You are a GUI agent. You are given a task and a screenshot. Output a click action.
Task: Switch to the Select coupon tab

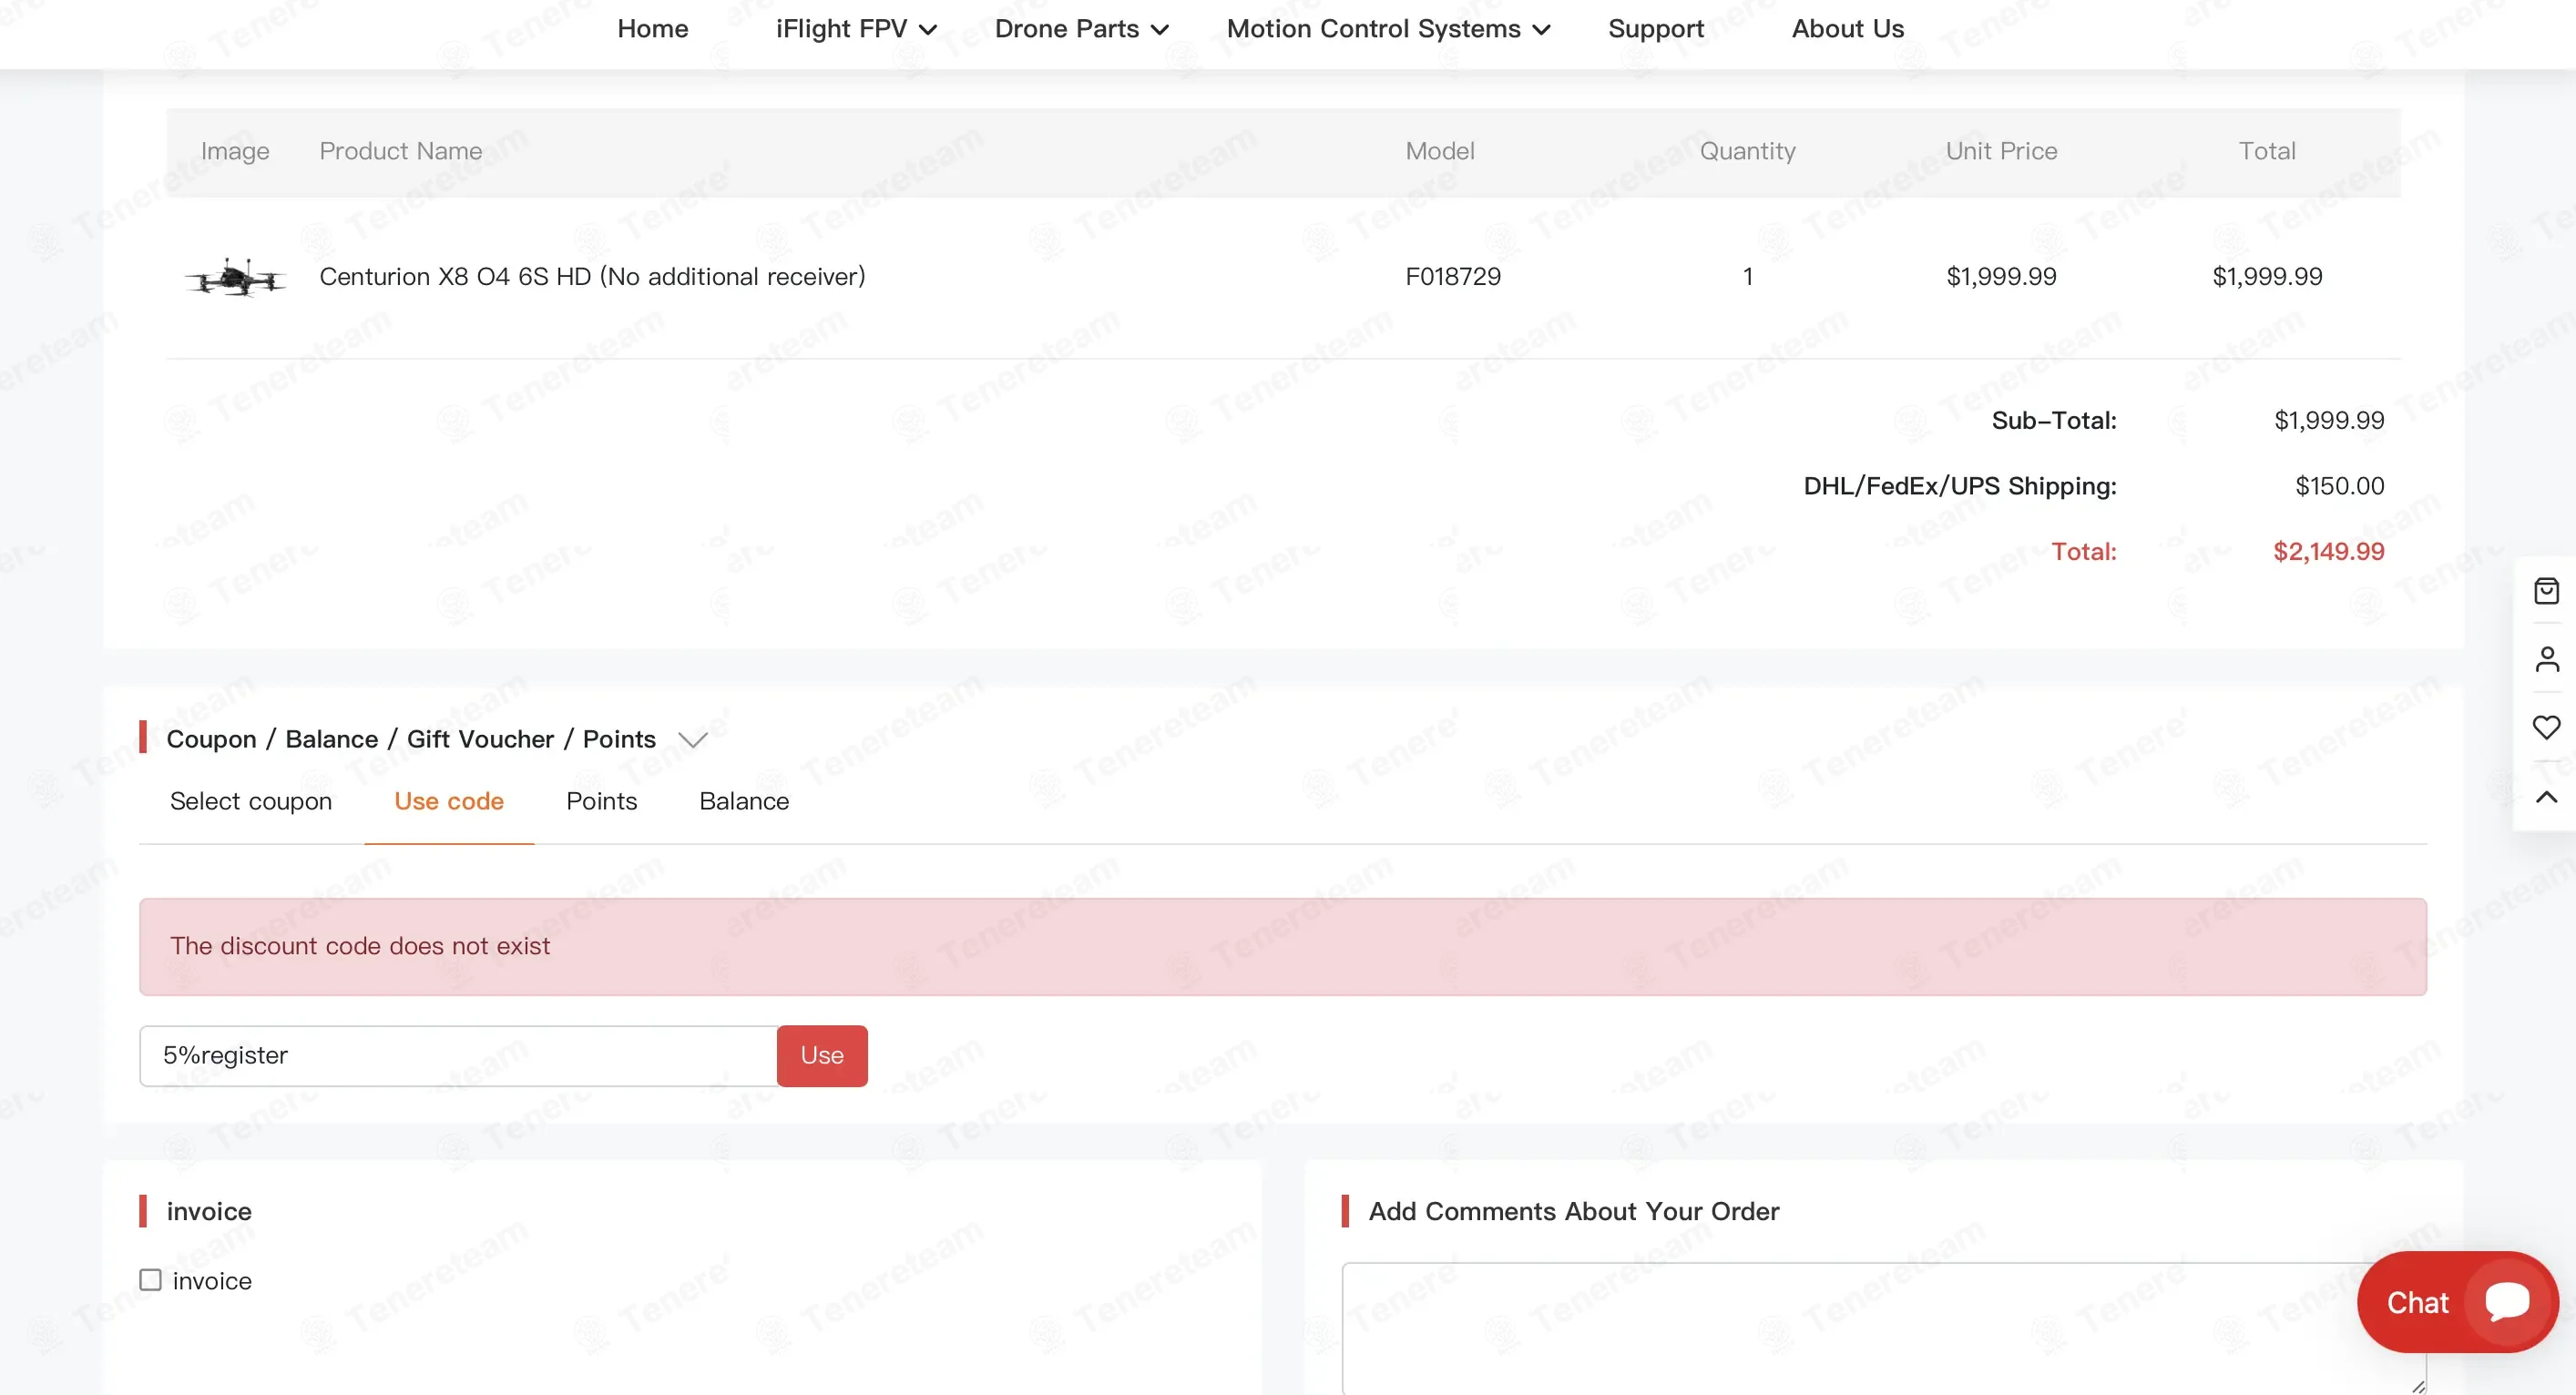point(250,801)
